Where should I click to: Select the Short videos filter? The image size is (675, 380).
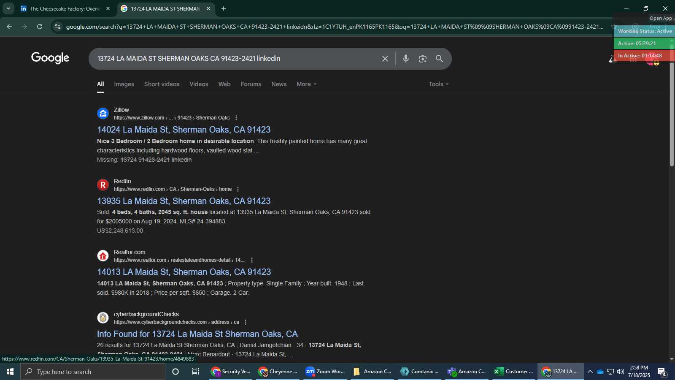(162, 84)
